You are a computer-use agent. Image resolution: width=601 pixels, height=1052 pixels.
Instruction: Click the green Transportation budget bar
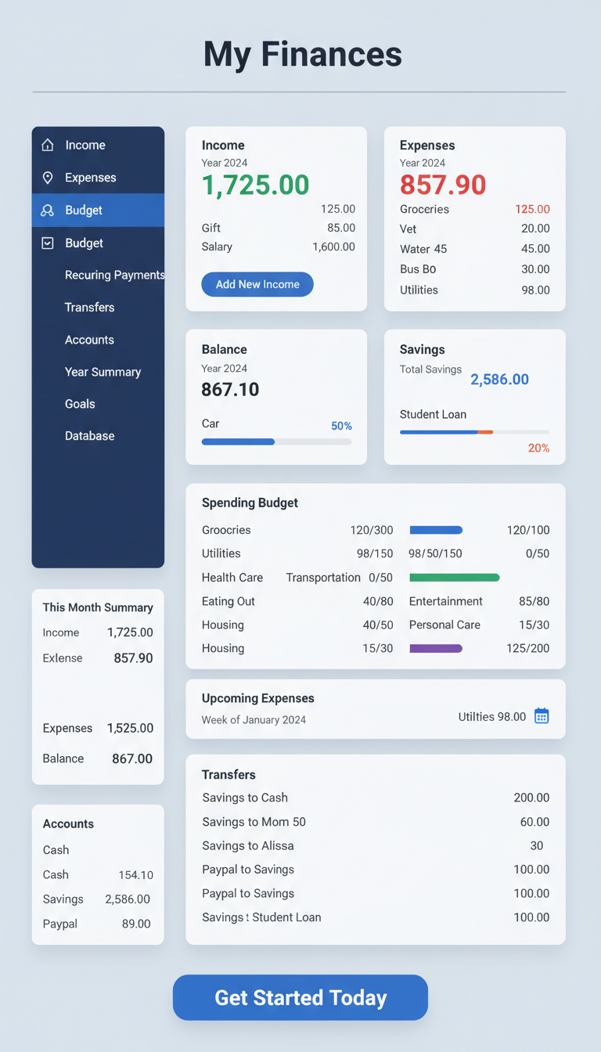click(x=454, y=578)
